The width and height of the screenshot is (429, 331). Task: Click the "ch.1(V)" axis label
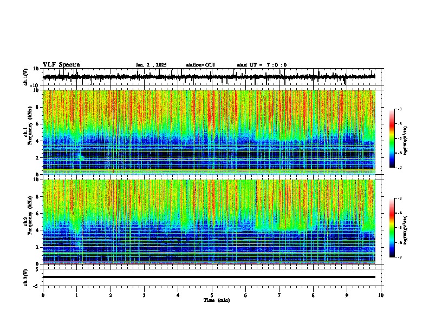click(26, 77)
